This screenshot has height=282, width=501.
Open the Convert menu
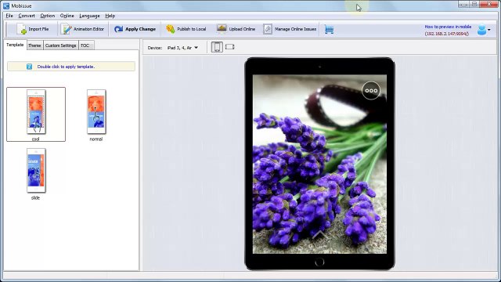coord(27,16)
